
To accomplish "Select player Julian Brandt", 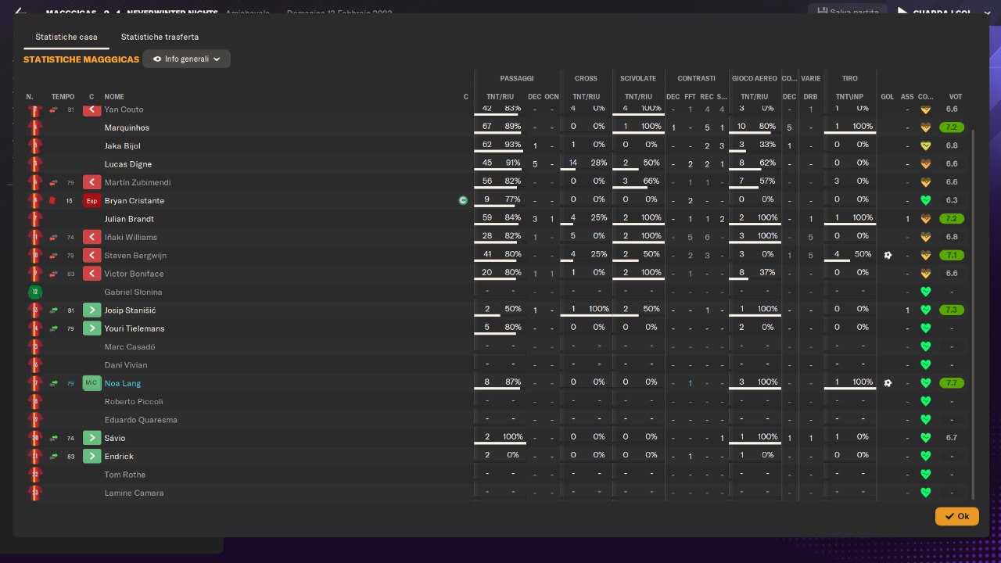I will [x=129, y=219].
